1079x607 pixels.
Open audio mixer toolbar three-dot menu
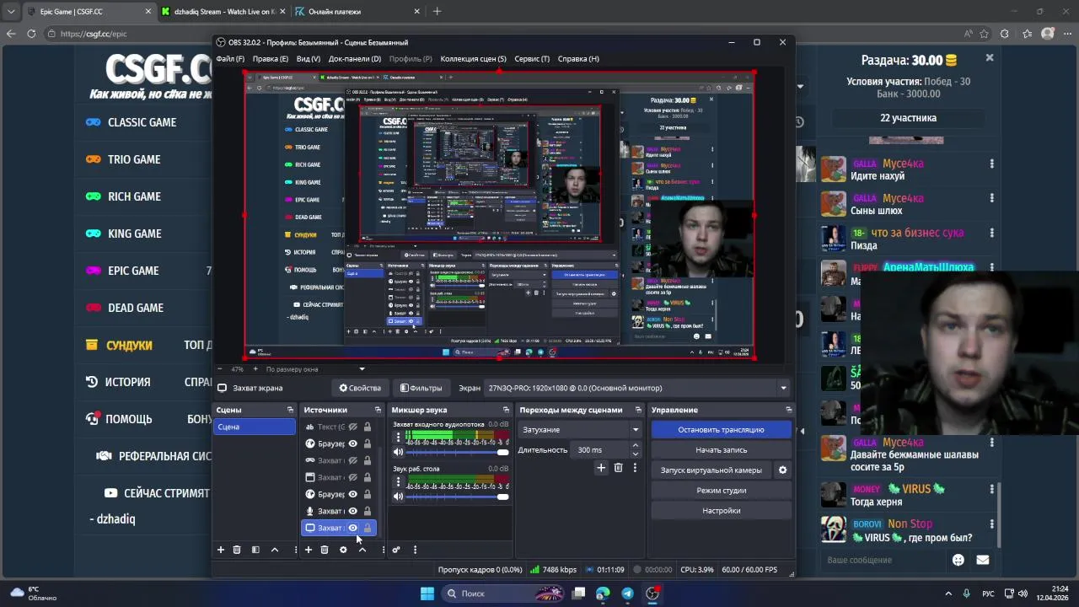[x=415, y=550]
